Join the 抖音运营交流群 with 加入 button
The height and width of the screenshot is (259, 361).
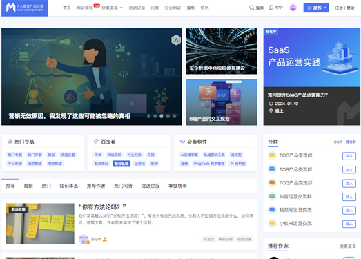349,197
